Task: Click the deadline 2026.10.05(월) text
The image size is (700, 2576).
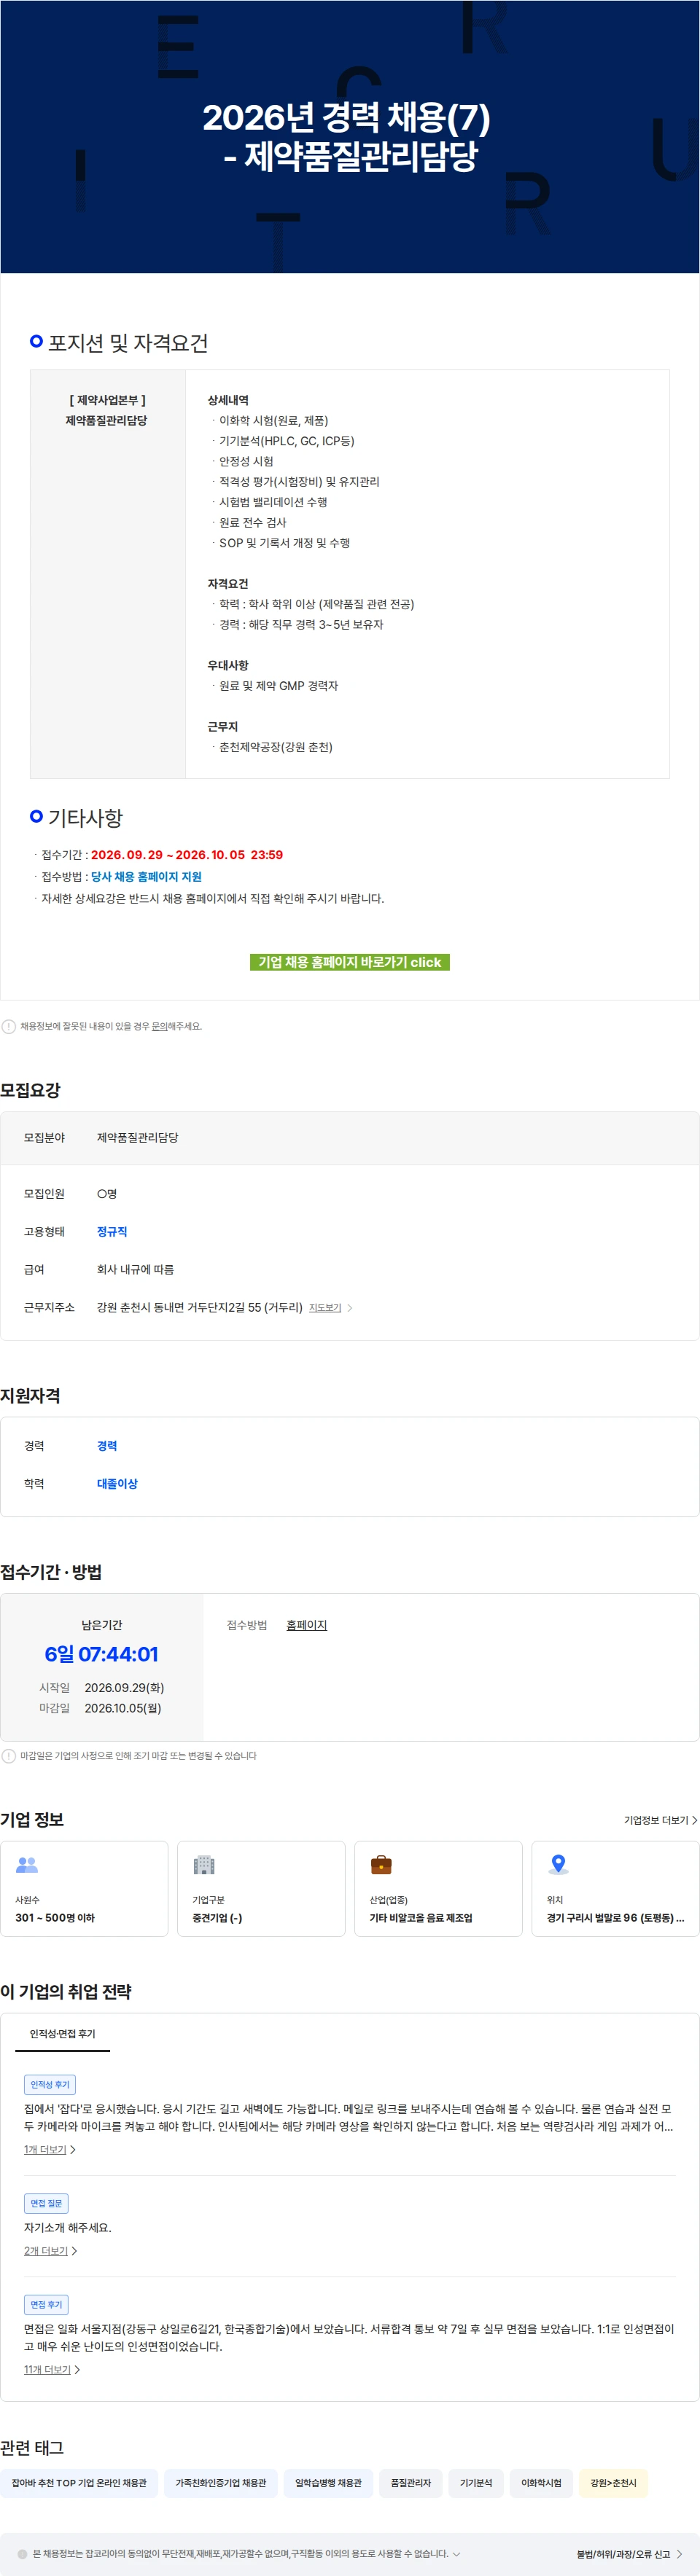Action: coord(123,1708)
